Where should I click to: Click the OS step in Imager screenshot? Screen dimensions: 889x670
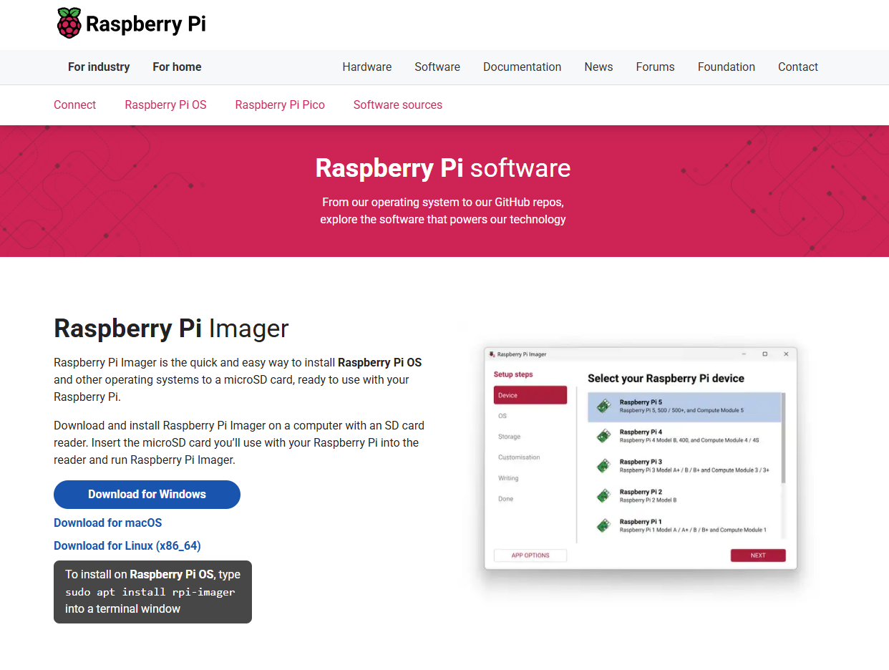coord(502,416)
